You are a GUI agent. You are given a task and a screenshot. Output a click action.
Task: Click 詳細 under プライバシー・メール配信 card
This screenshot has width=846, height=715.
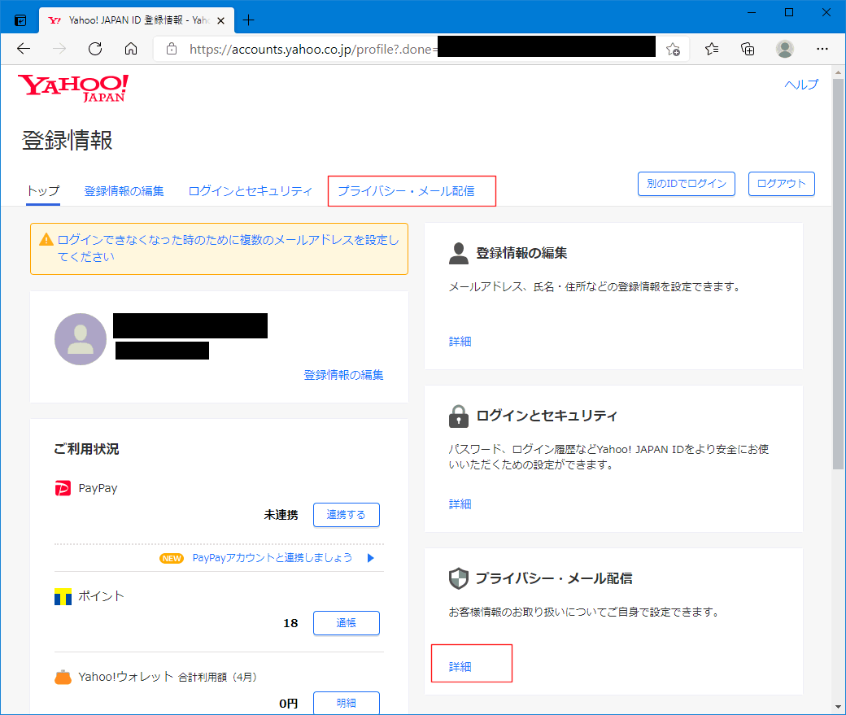tap(460, 666)
